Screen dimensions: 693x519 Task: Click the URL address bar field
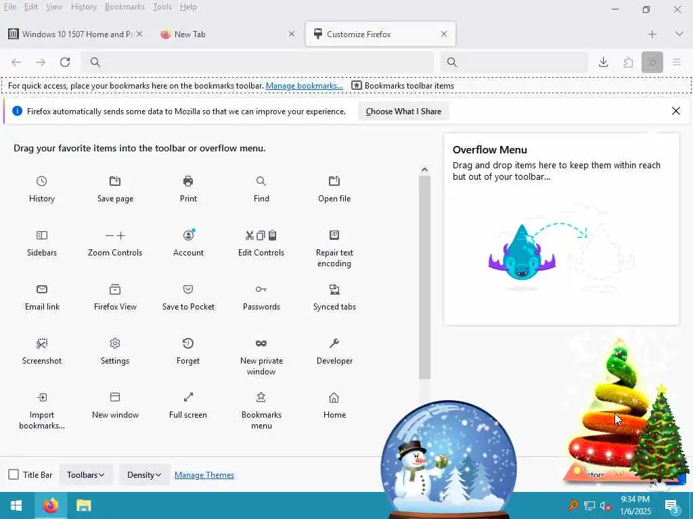(257, 62)
